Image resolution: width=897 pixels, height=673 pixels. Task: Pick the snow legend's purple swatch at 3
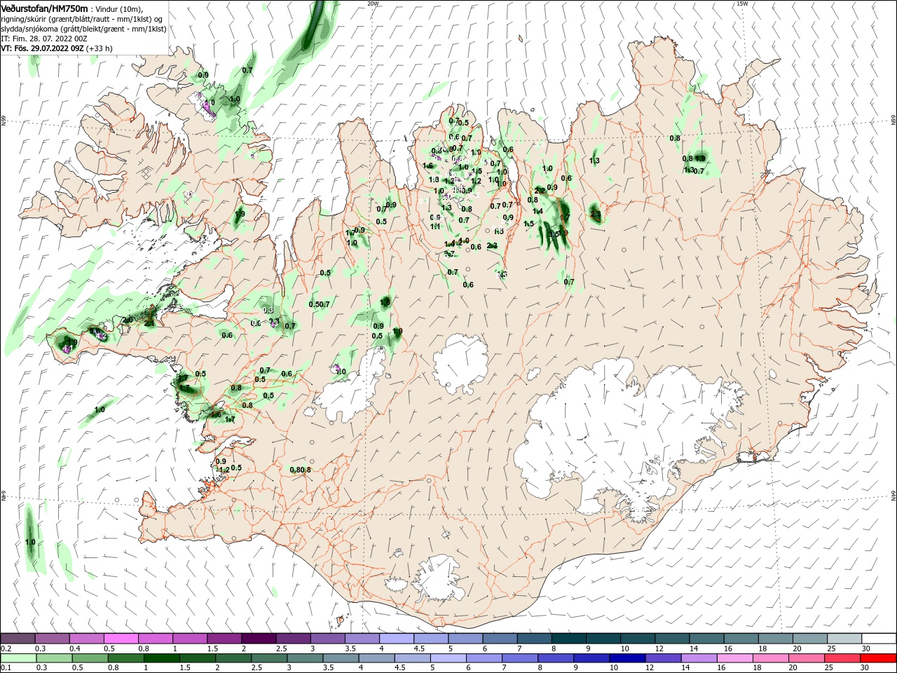(x=328, y=639)
